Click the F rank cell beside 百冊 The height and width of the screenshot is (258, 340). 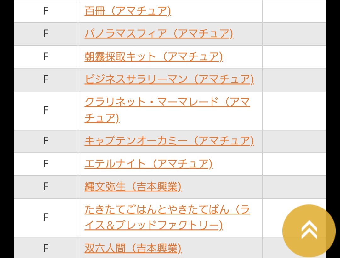46,11
